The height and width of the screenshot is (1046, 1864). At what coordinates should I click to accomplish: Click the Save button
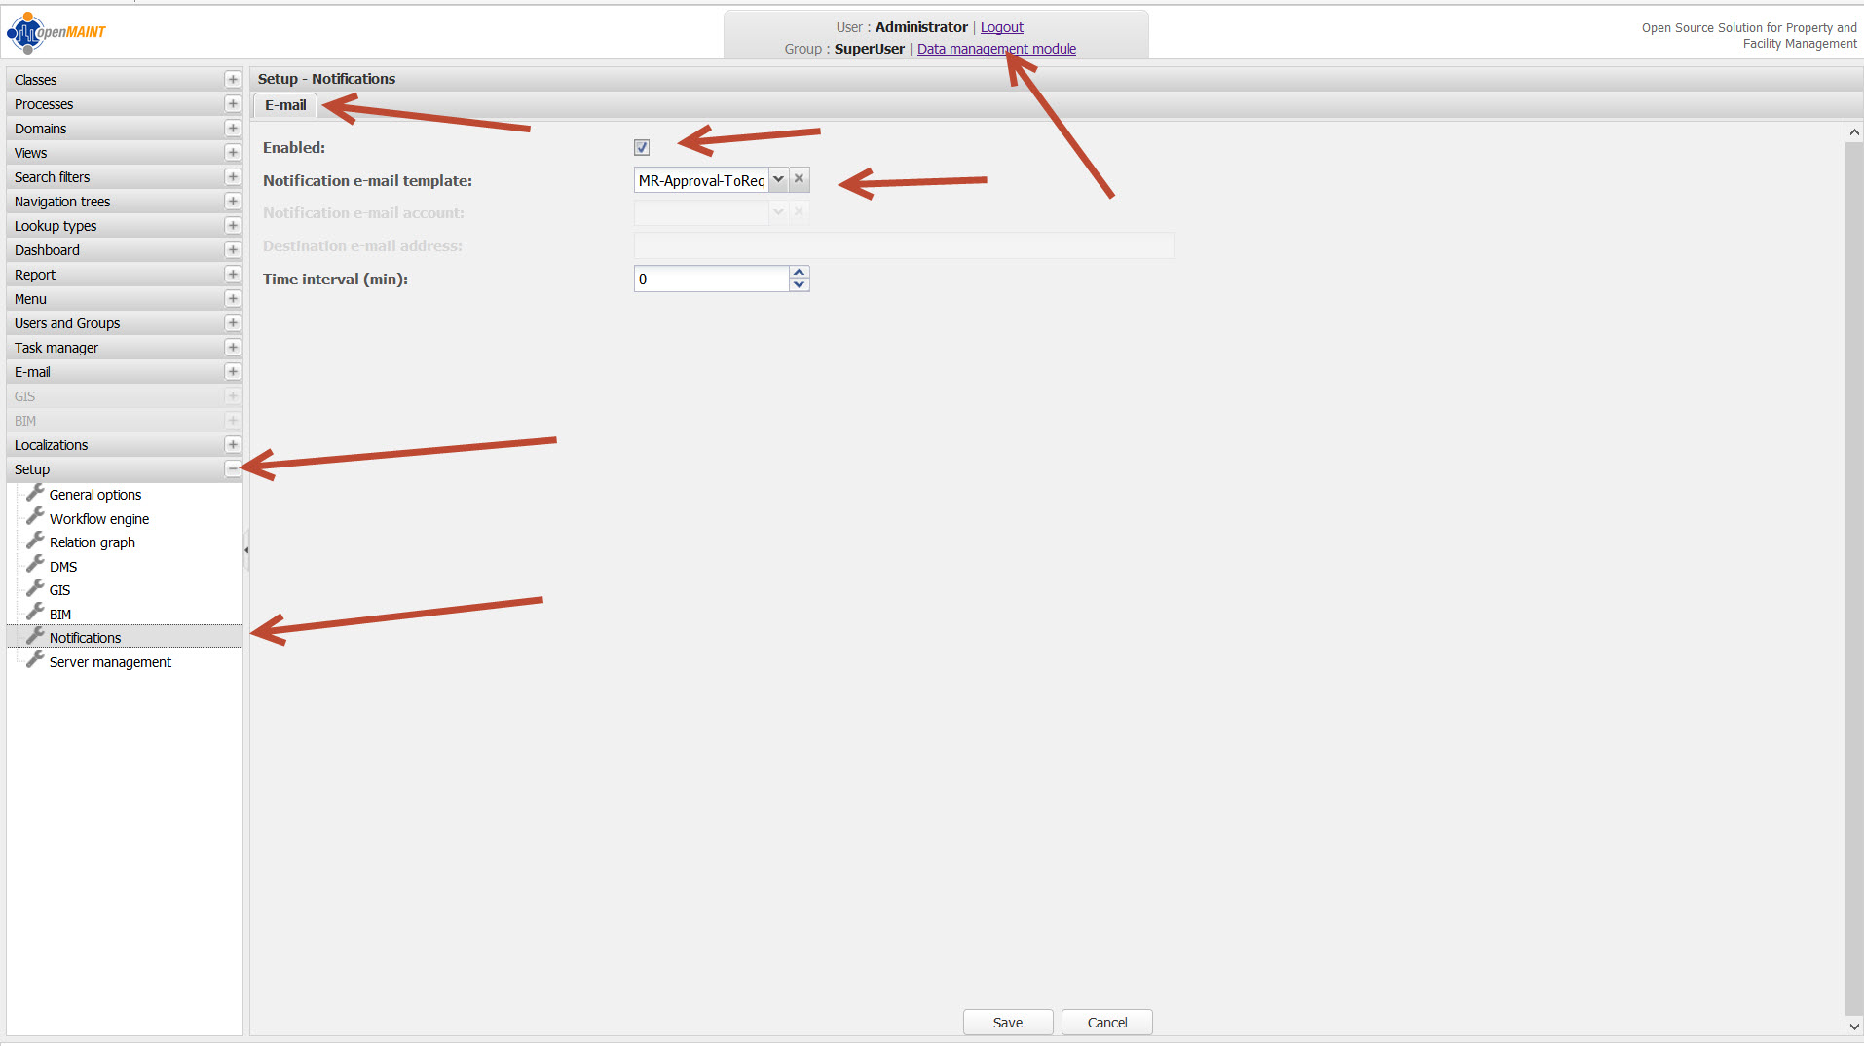pyautogui.click(x=1007, y=1023)
